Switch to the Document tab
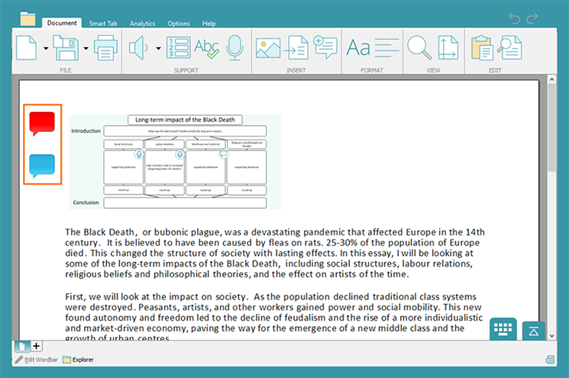 62,23
